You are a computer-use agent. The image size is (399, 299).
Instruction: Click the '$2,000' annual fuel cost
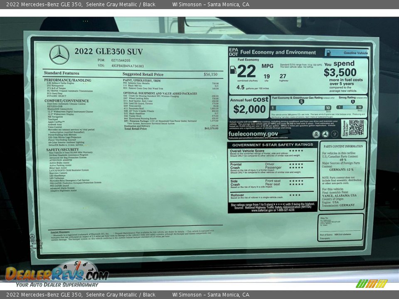click(249, 109)
